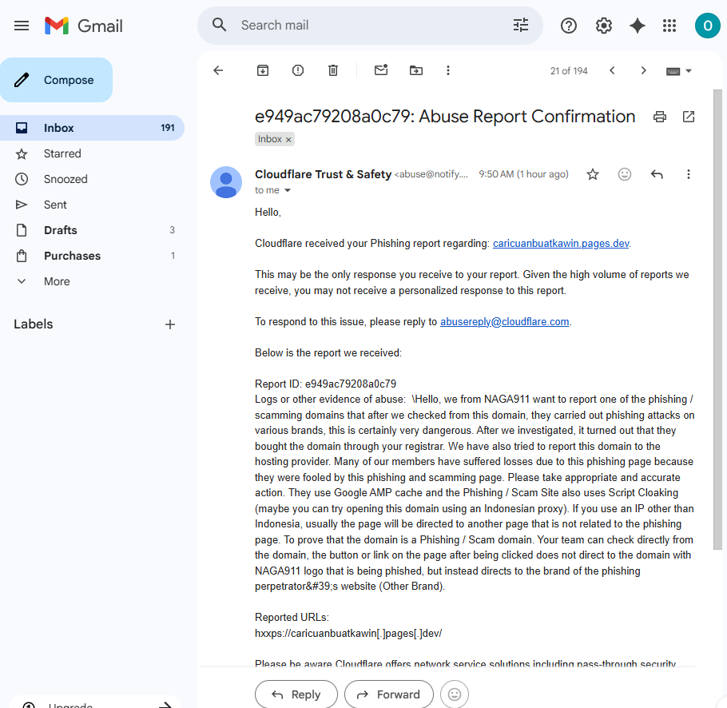Click the Reply button below the email
The image size is (727, 708).
point(296,694)
